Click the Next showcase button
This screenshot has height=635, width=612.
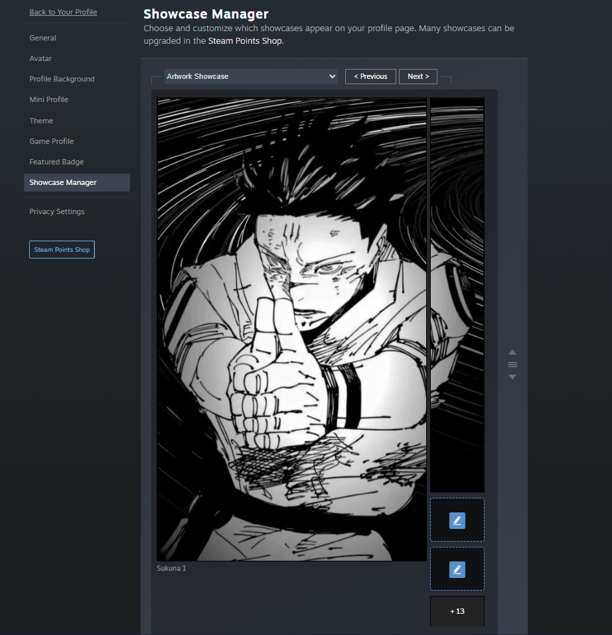pos(418,76)
